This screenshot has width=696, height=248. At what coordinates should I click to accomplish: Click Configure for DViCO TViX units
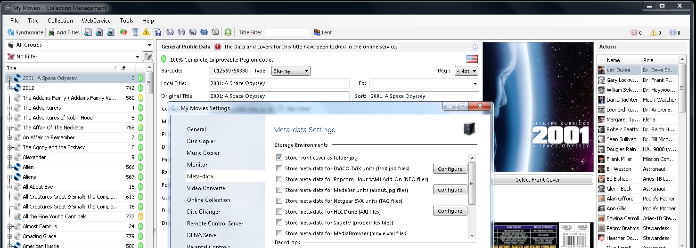click(x=450, y=169)
